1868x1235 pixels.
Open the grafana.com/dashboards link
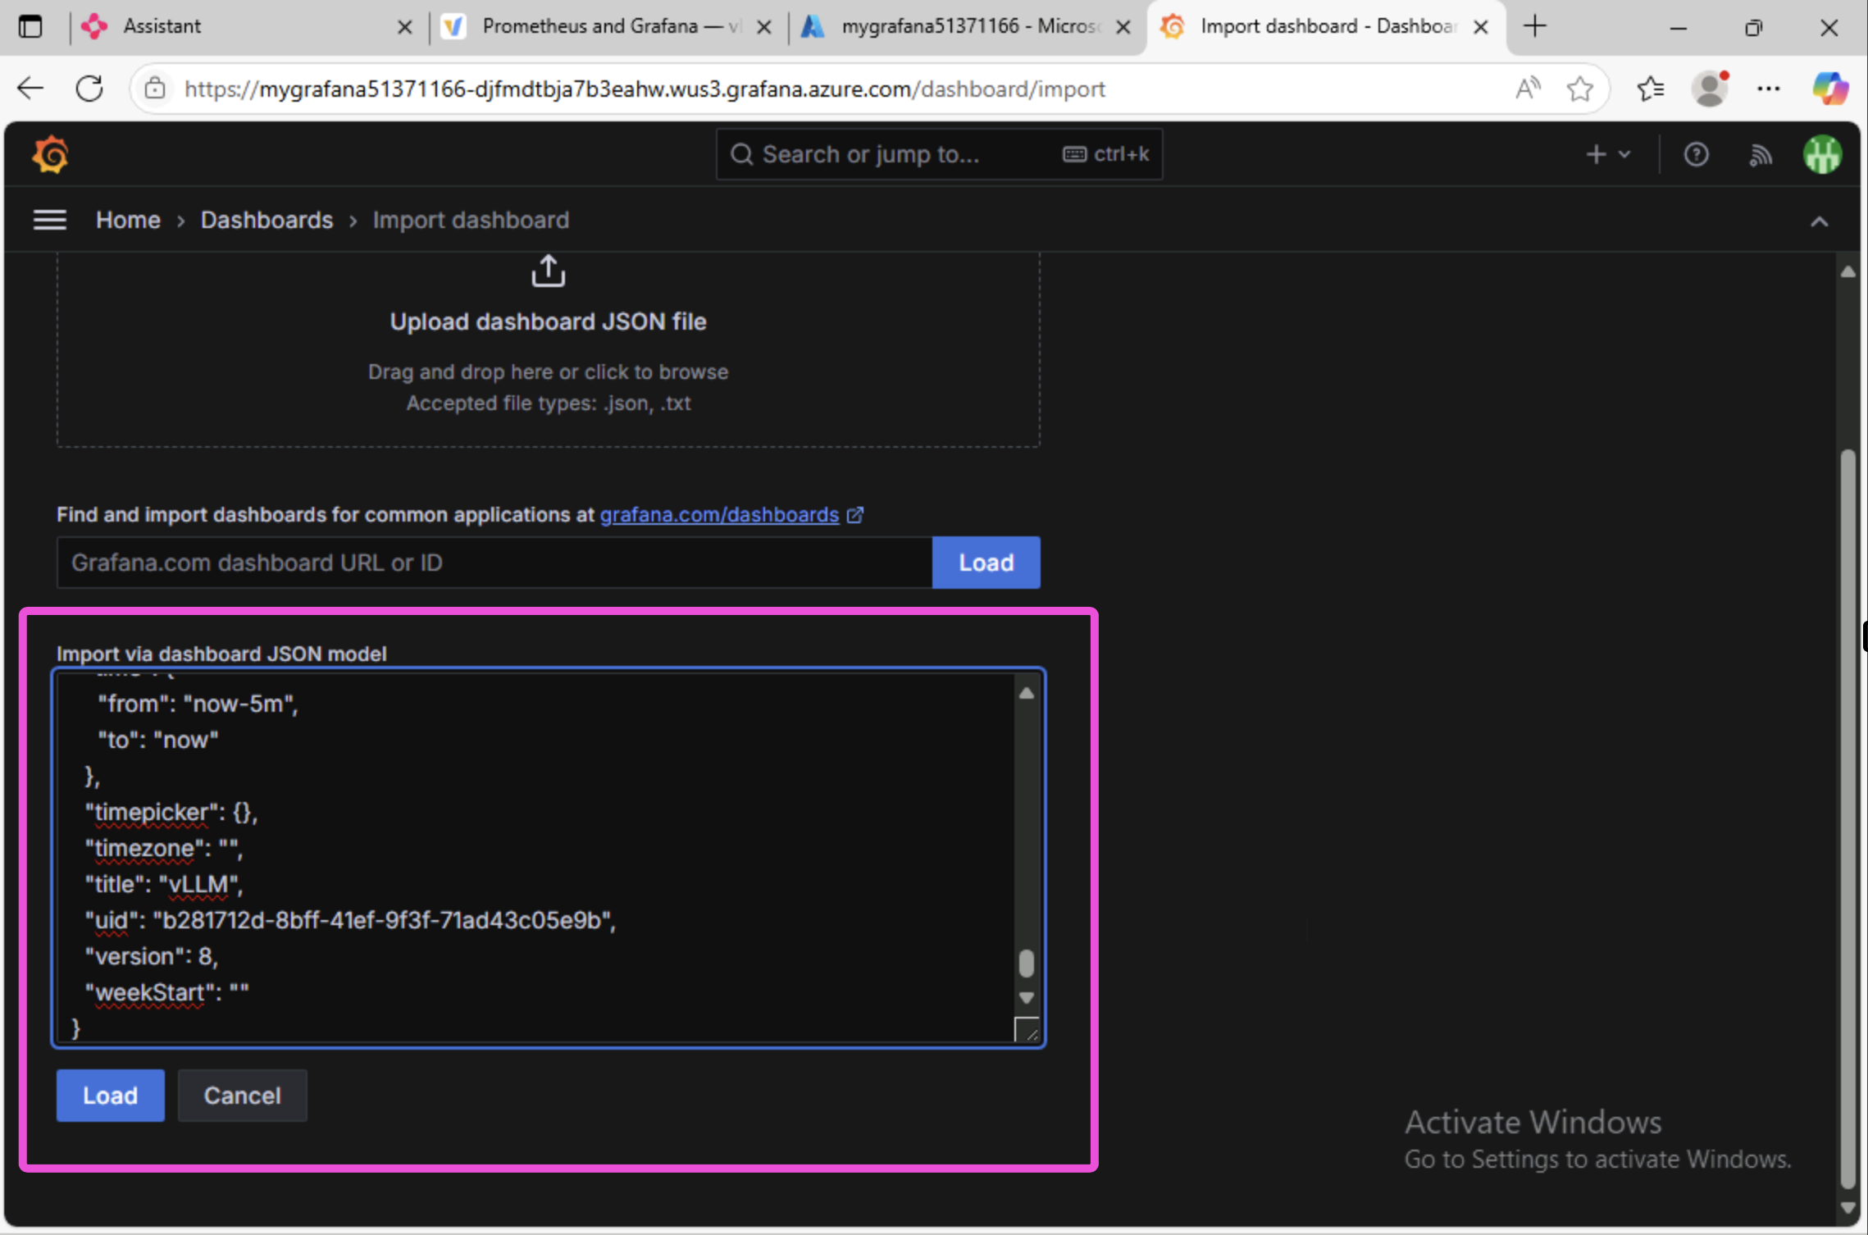(x=719, y=515)
